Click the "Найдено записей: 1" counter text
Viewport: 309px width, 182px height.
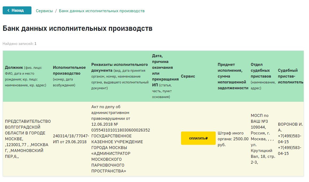pyautogui.click(x=19, y=44)
